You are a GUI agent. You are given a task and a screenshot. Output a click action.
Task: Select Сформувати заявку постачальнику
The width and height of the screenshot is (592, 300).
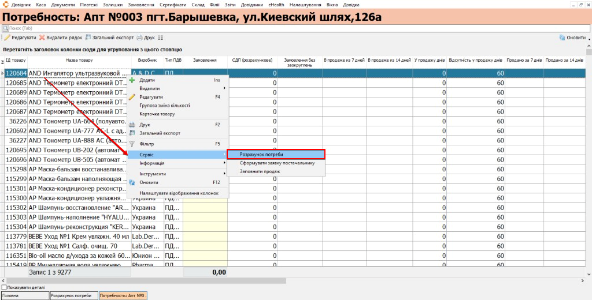pos(276,163)
